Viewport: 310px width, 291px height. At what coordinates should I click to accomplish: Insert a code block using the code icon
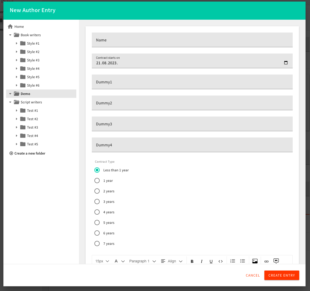click(x=221, y=261)
